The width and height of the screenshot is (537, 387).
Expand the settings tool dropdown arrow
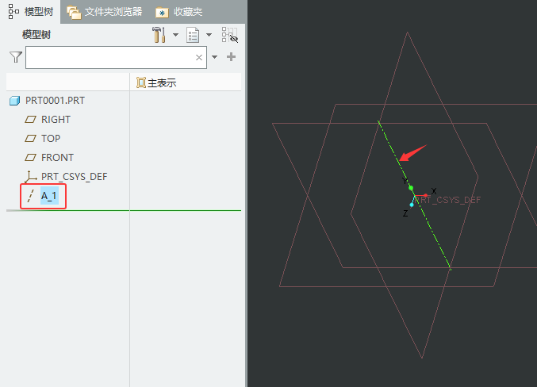pos(175,35)
